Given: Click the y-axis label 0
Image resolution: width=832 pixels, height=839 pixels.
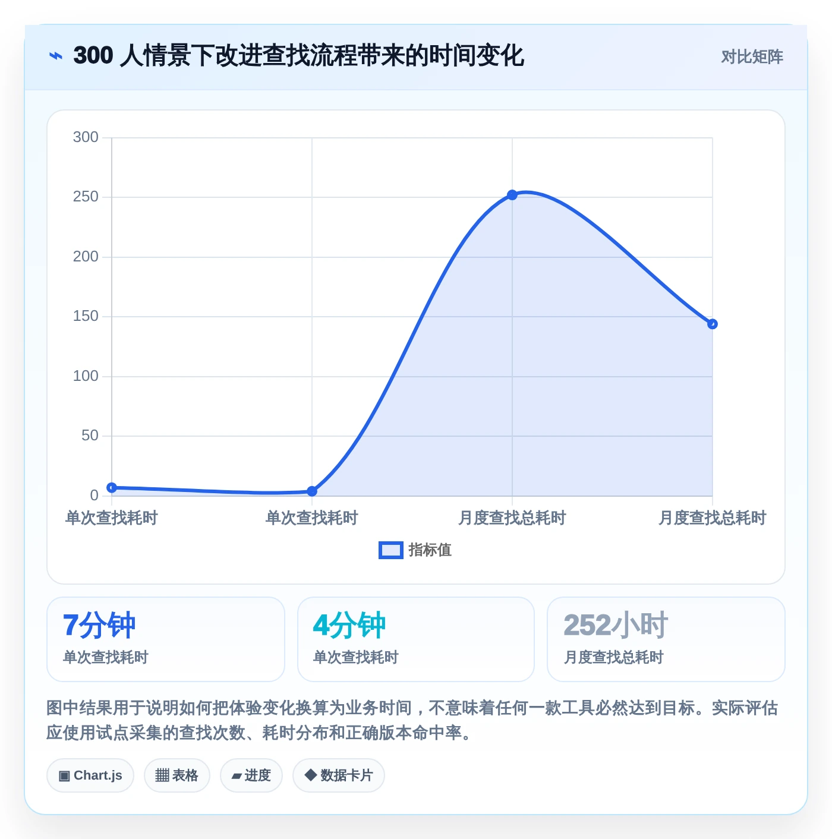Looking at the screenshot, I should 94,496.
